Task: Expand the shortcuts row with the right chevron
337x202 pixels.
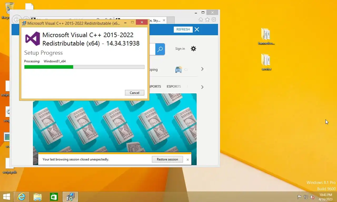Action: click(x=202, y=69)
